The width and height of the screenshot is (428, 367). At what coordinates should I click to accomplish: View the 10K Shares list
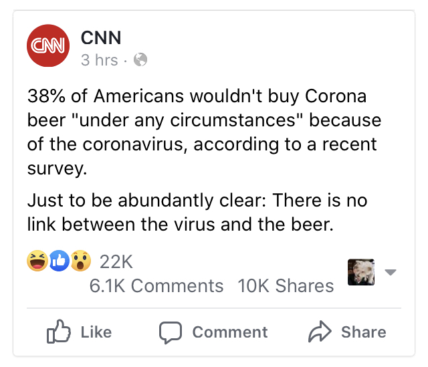tap(286, 285)
